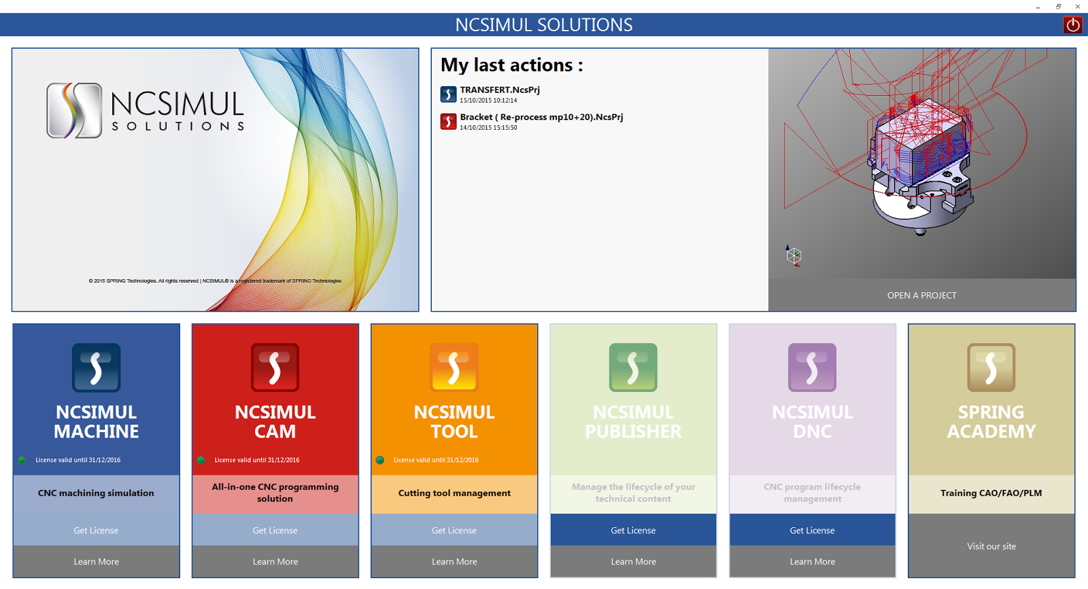Open recent project Bracket (Re-process mp10+20).NcsPrj
Screen dimensions: 1088x589
pyautogui.click(x=541, y=117)
